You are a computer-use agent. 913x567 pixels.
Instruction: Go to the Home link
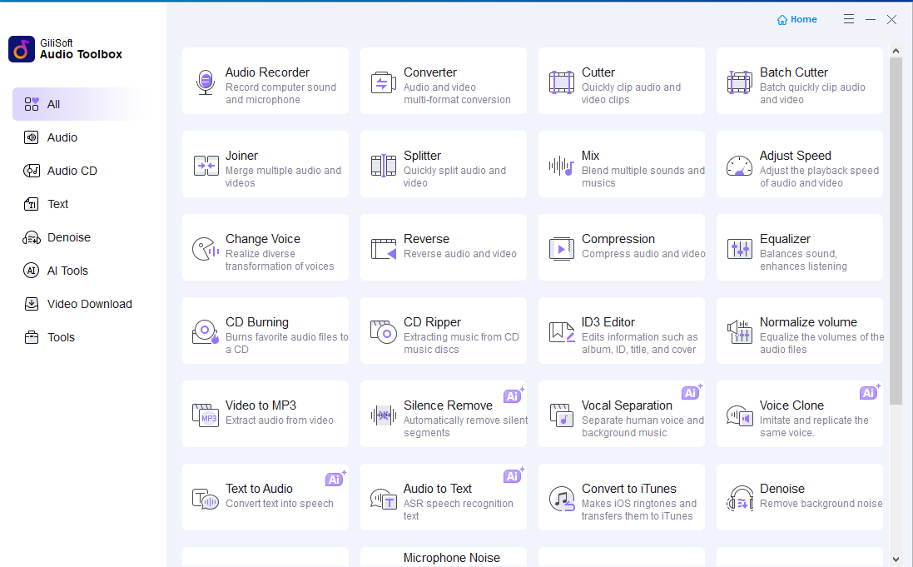(797, 19)
